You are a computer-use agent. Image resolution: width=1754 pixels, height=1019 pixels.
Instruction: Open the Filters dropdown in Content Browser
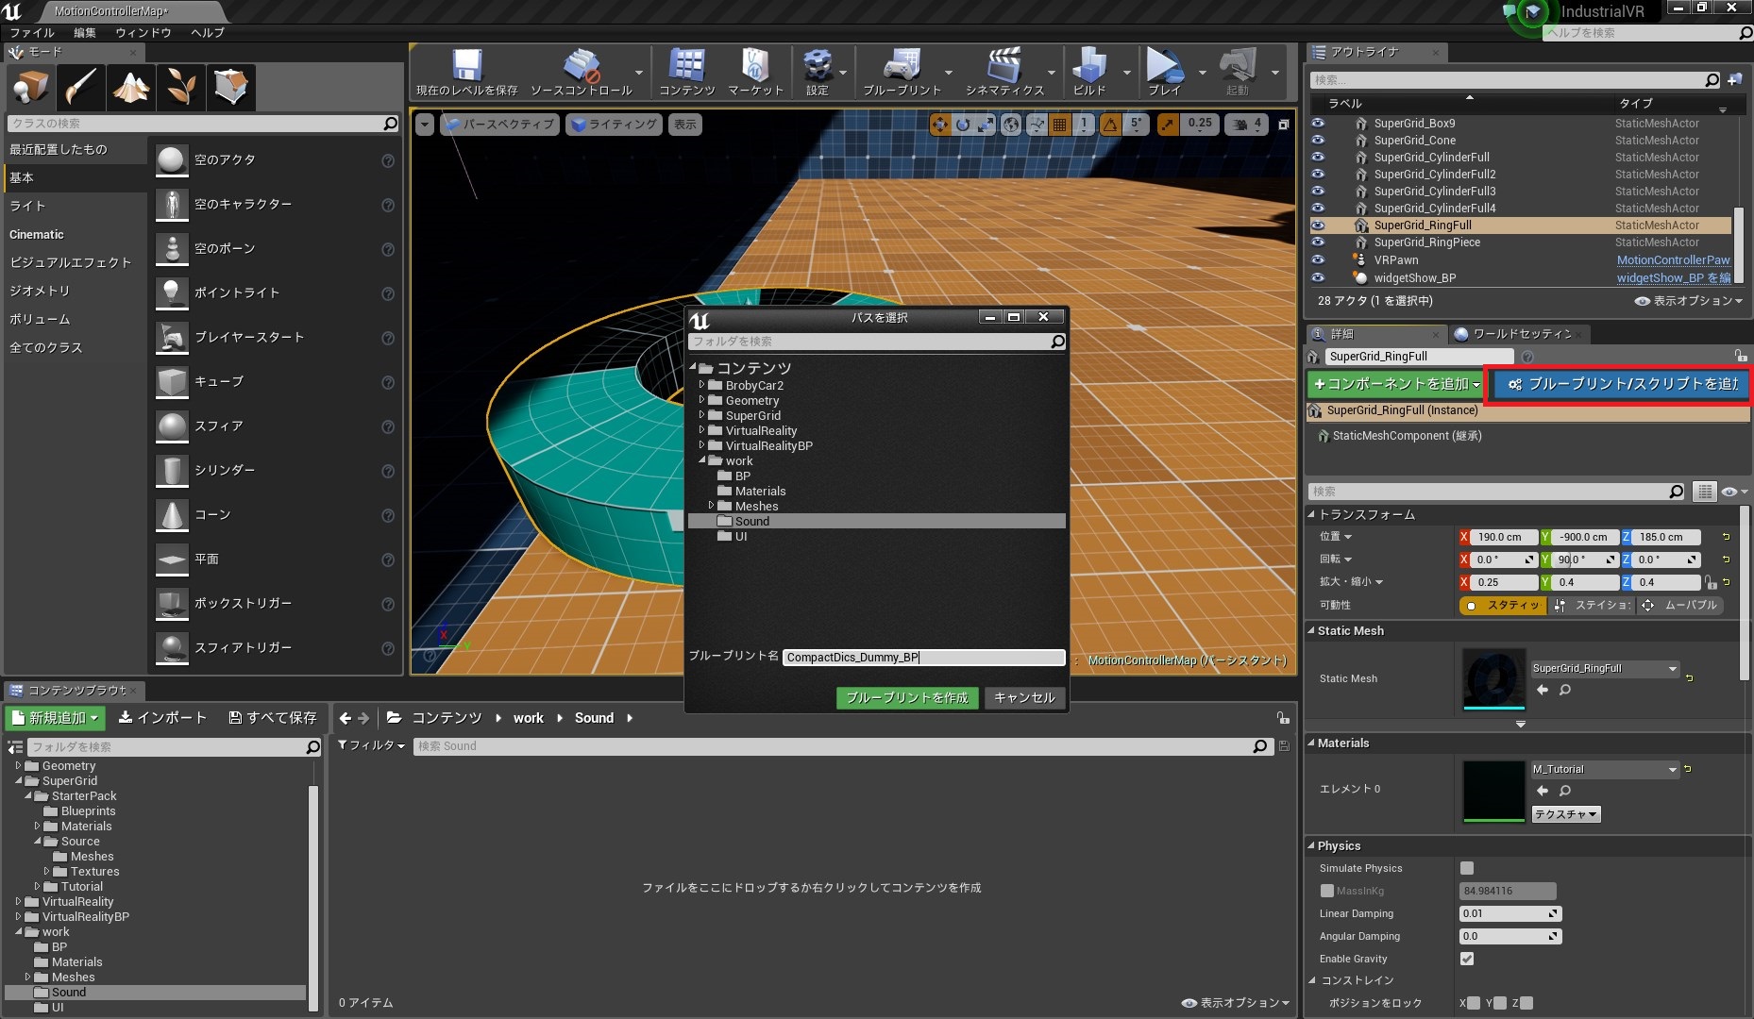pos(372,745)
